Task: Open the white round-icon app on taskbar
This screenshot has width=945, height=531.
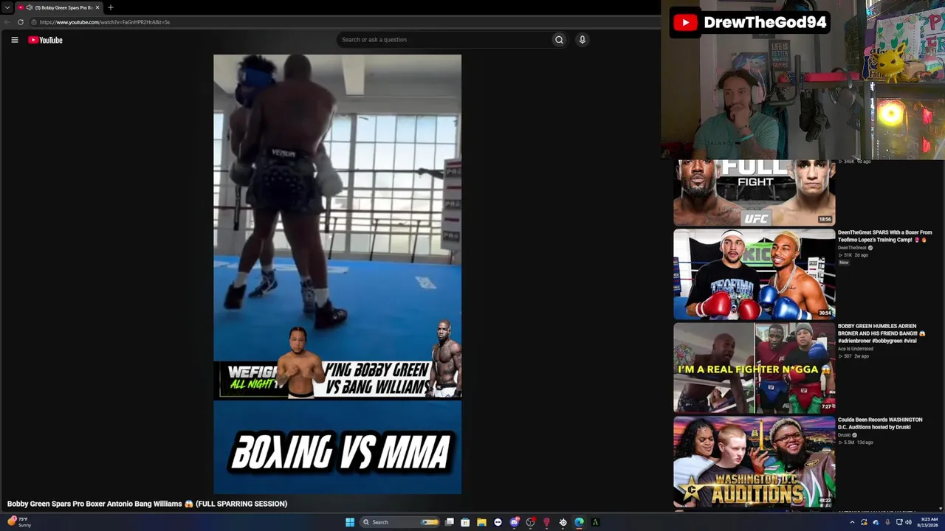Action: coord(498,522)
